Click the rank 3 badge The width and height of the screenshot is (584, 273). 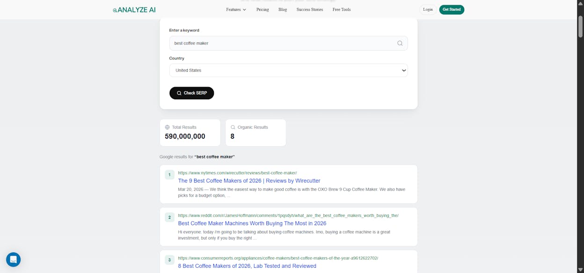(169, 260)
